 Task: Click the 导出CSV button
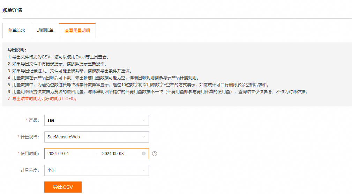[63, 187]
